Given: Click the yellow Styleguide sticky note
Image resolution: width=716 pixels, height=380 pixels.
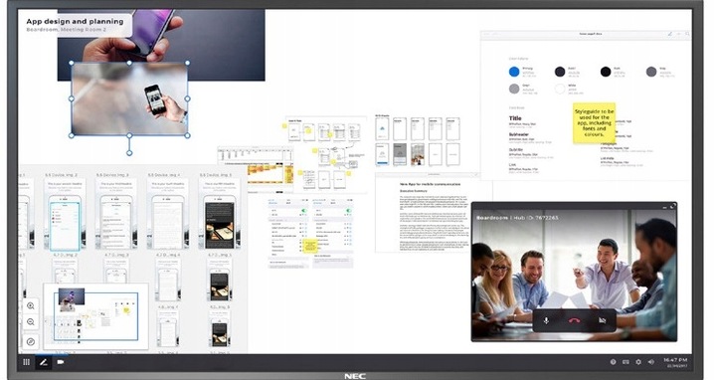Looking at the screenshot, I should pos(594,123).
